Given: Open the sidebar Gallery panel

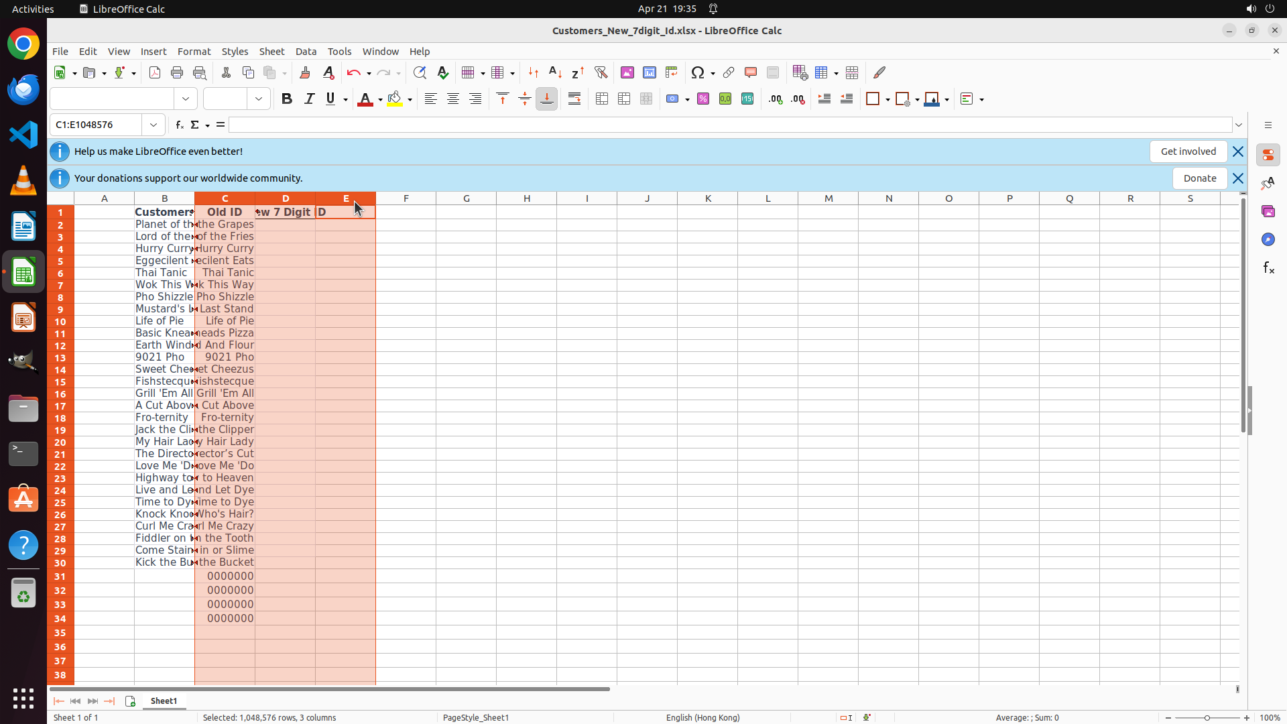Looking at the screenshot, I should click(x=1268, y=211).
